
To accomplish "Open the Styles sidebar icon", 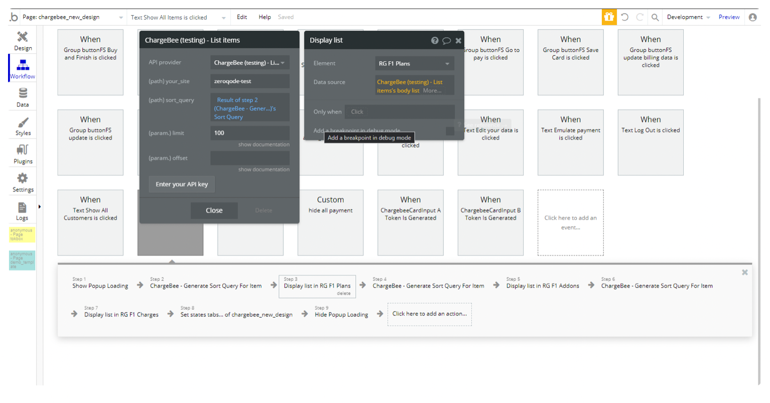I will point(23,126).
